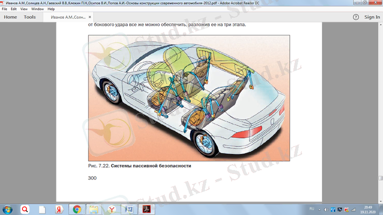383x215 pixels.
Task: Select the Иванов А.М. document tab
Action: point(68,17)
